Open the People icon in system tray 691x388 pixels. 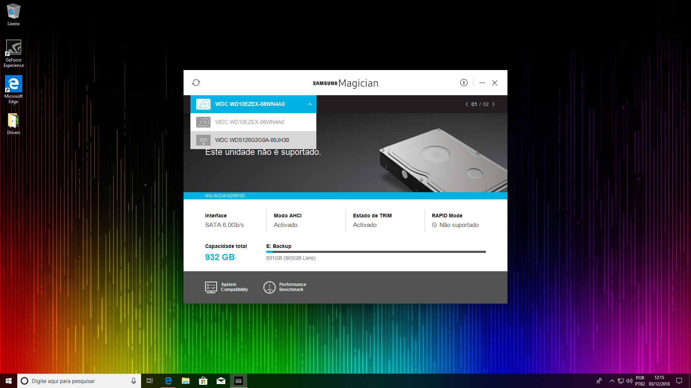tap(599, 381)
